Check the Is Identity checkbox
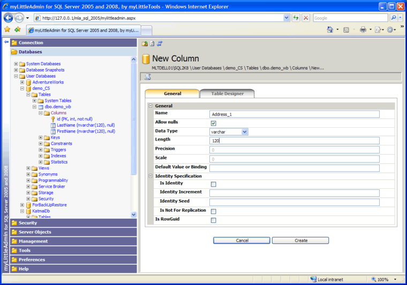 coord(213,184)
